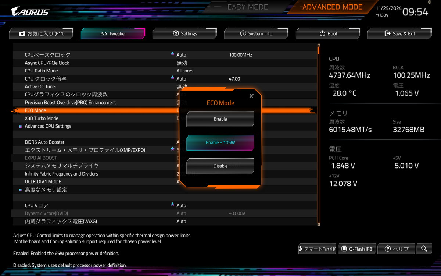This screenshot has width=441, height=276.
Task: Click the star icon beside CPU クロック倍率
Action: (172, 78)
